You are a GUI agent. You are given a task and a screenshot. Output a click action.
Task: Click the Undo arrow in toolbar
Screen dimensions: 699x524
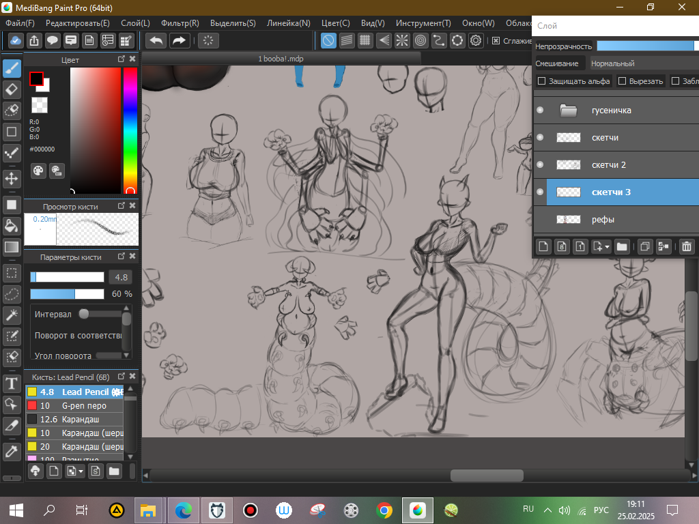(156, 40)
